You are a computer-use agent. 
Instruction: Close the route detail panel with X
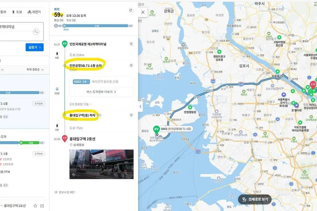(x=143, y=12)
